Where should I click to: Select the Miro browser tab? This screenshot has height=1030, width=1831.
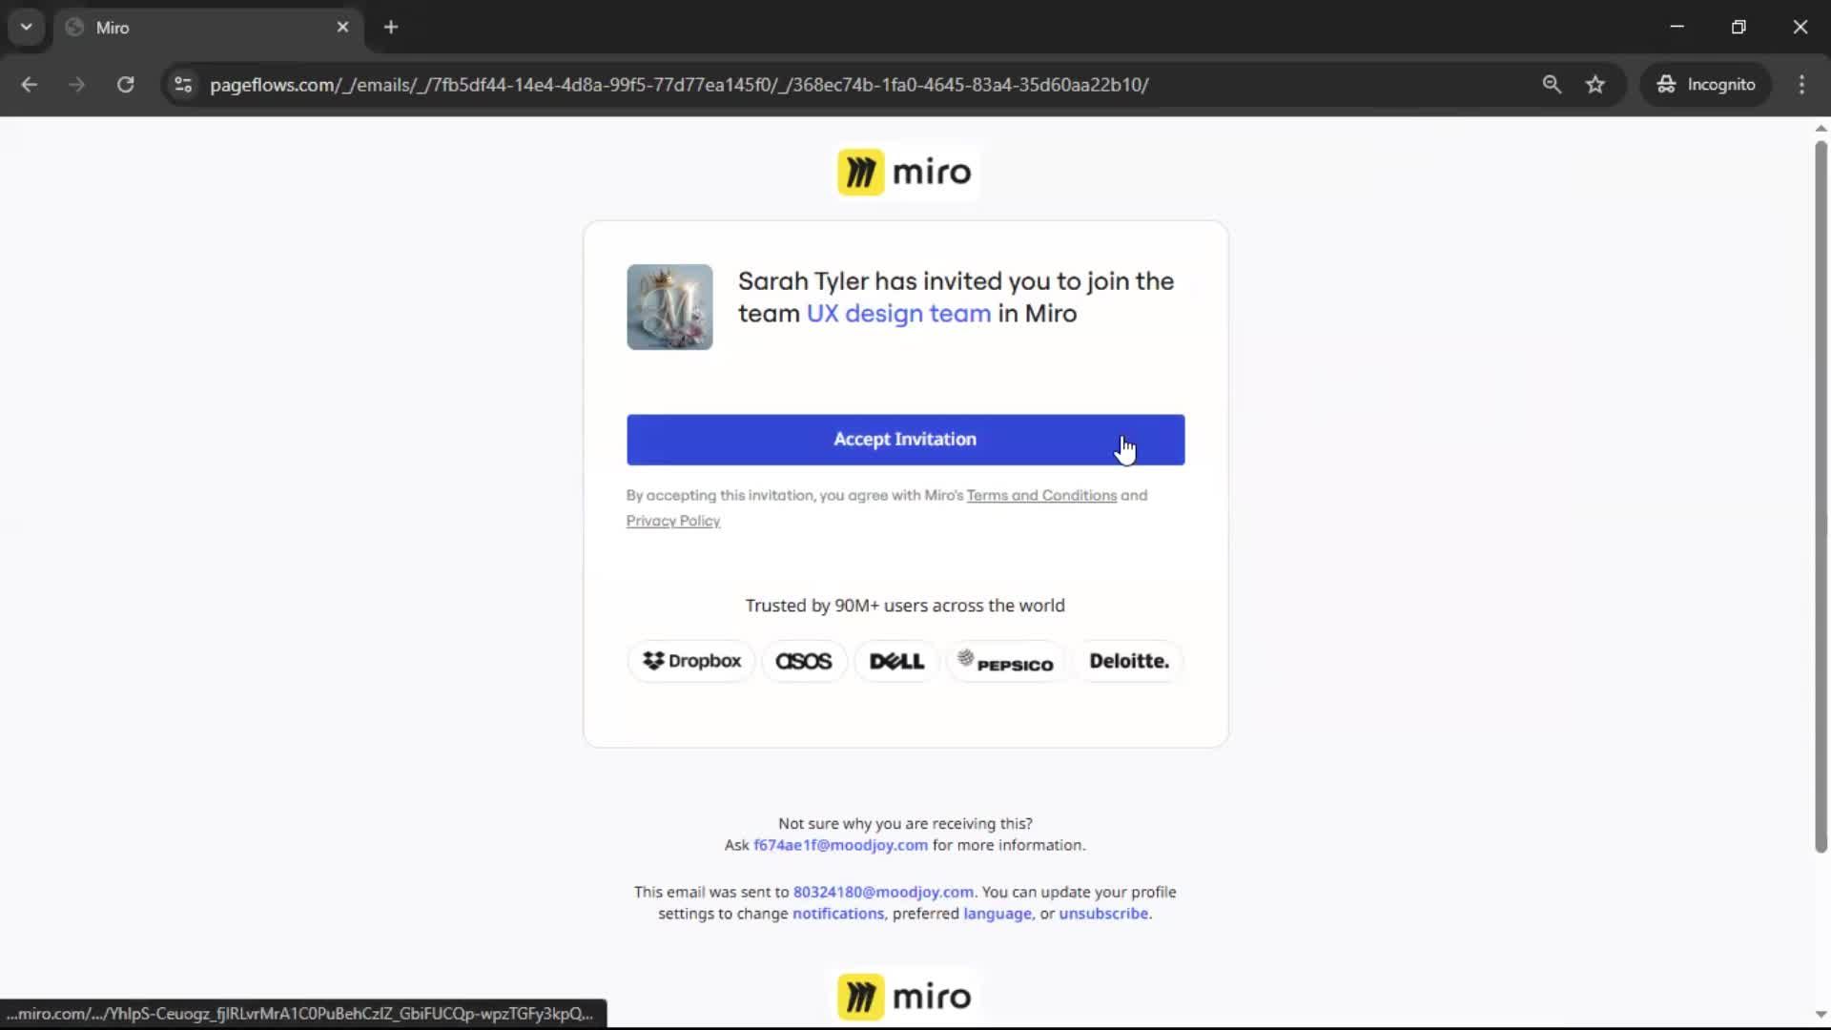coord(208,28)
